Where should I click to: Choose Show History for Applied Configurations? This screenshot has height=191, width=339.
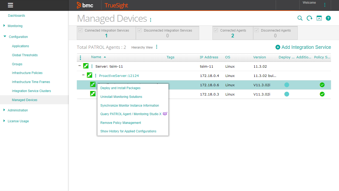(x=128, y=131)
